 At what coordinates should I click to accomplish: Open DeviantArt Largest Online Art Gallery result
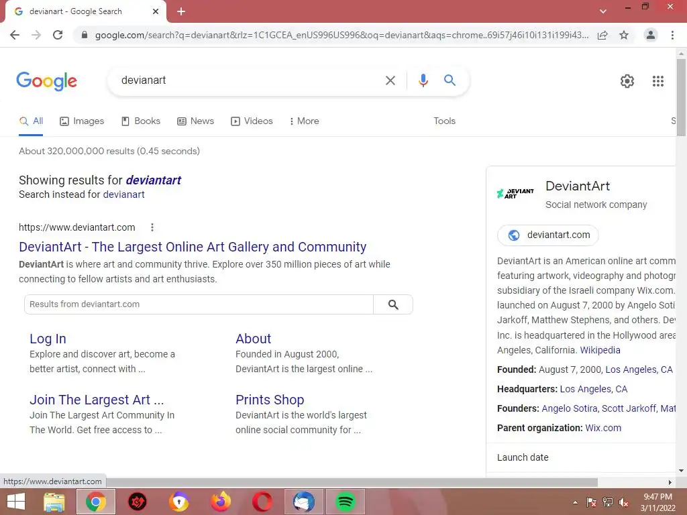[x=193, y=247]
